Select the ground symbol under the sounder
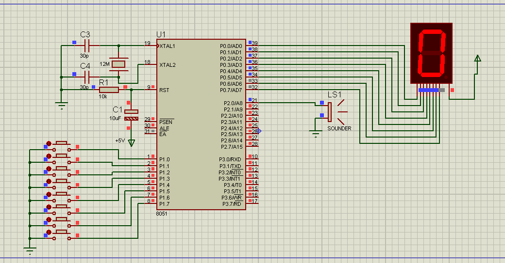This screenshot has height=263, width=505. pyautogui.click(x=316, y=133)
